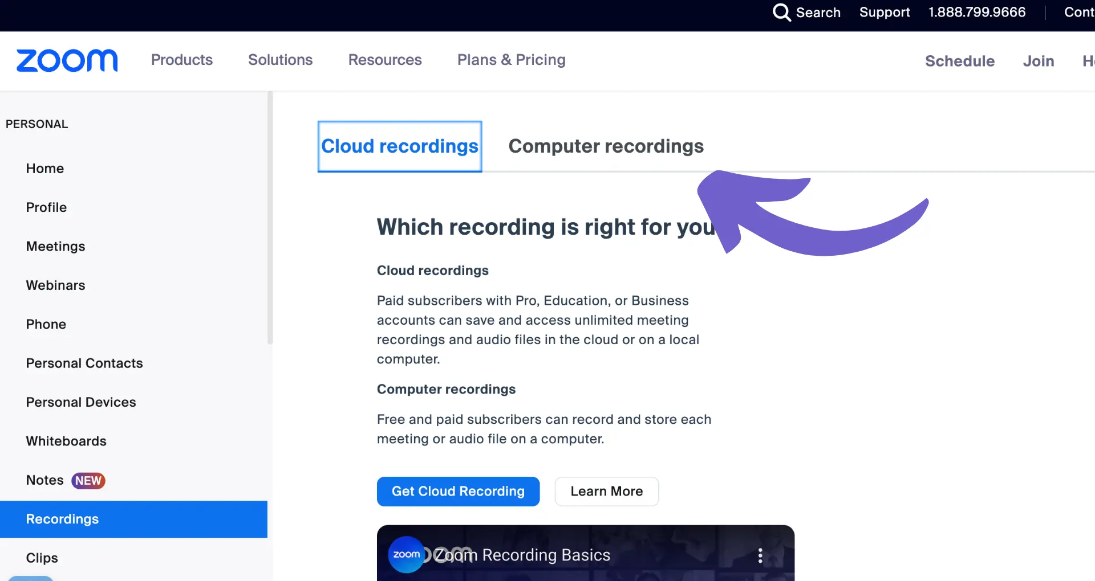Open the Solutions menu
The height and width of the screenshot is (581, 1095).
point(280,60)
